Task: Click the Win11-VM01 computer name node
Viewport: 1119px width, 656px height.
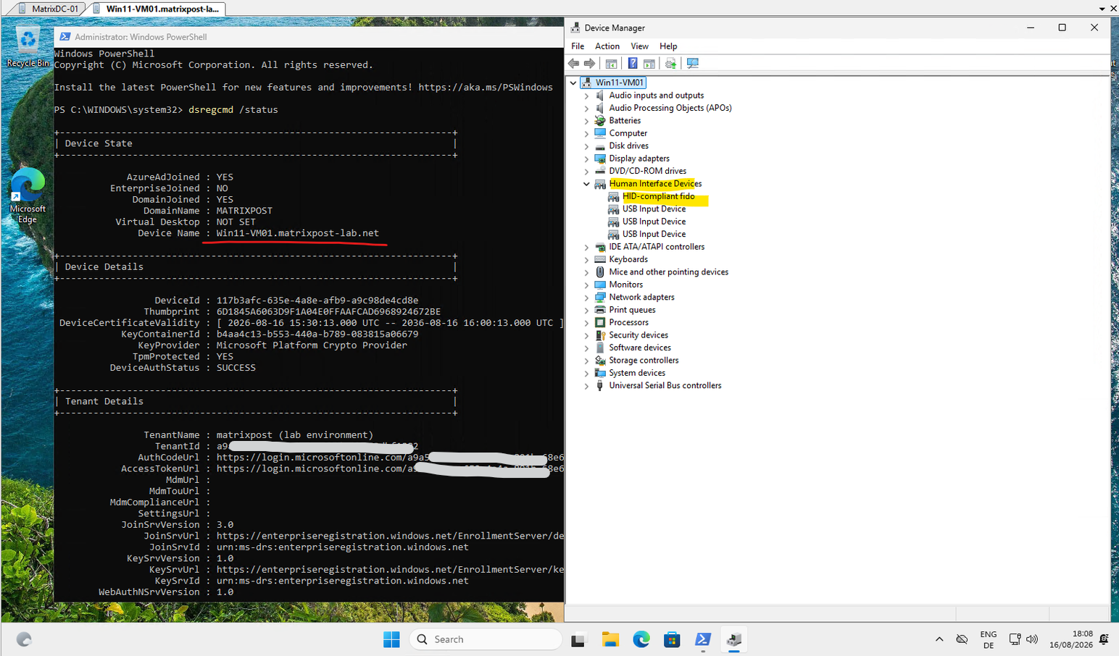Action: 619,83
